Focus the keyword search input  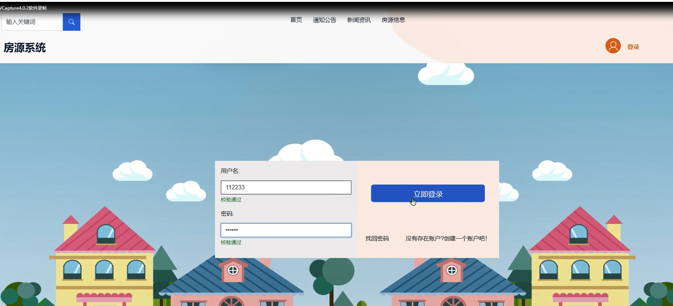point(32,22)
